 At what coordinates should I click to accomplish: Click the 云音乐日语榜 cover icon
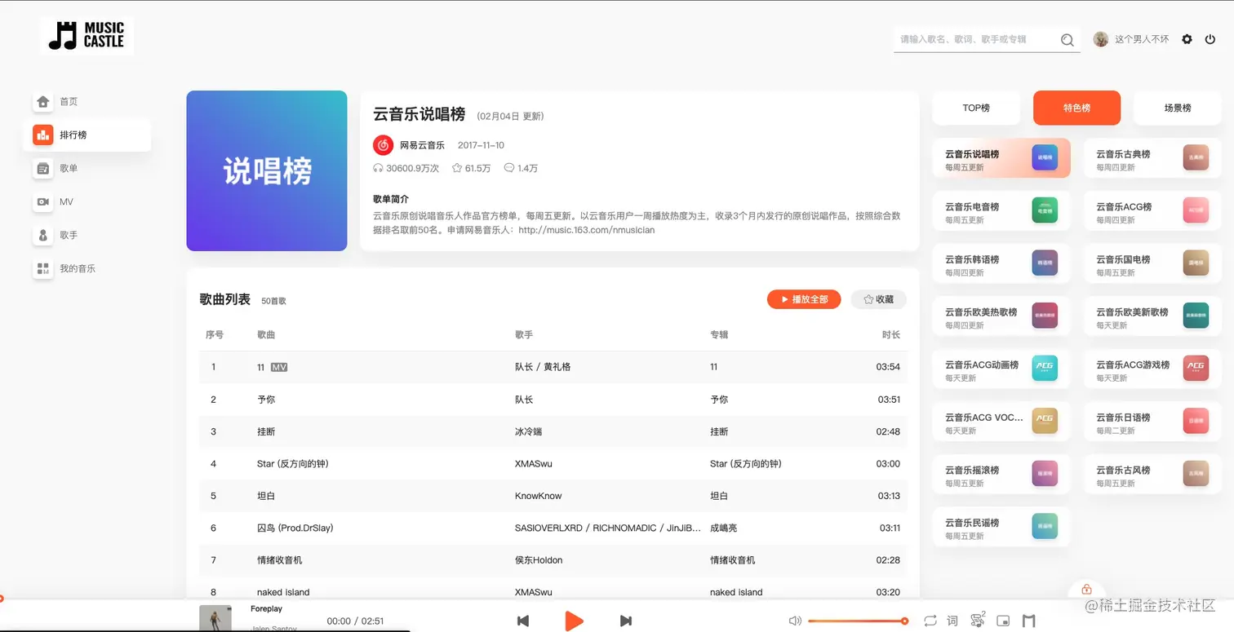(1196, 421)
